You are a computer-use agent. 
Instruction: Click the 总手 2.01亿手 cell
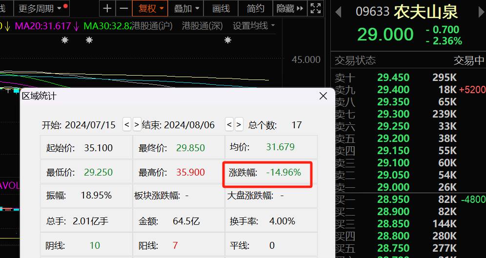(86, 220)
